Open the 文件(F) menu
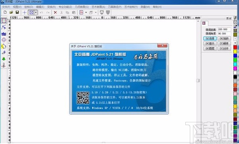 pos(6,7)
